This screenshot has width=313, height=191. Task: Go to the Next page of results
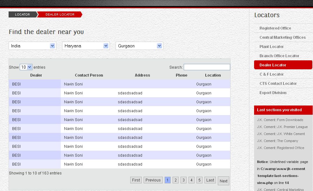pyautogui.click(x=224, y=181)
